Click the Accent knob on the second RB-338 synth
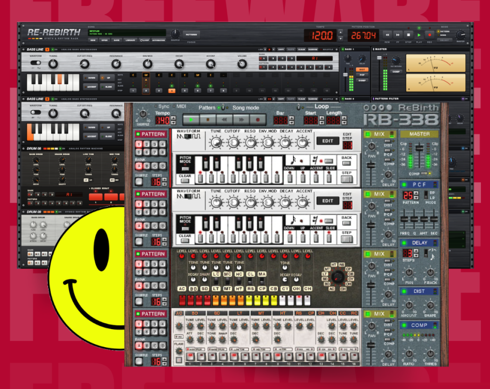Viewport: 490px width, 389px height. pyautogui.click(x=302, y=202)
